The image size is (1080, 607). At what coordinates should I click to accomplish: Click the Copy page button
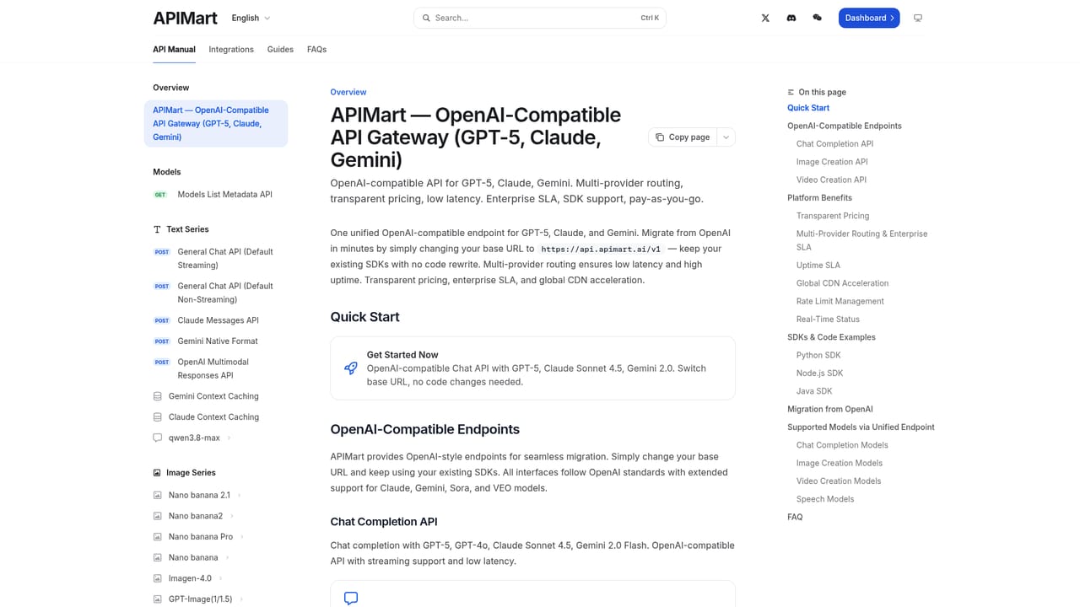[x=683, y=137]
